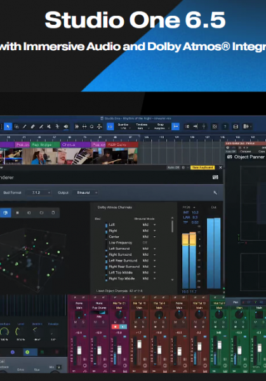266x381 pixels.
Task: Click the Mai Tai 21 channel fader
Action: [119, 350]
